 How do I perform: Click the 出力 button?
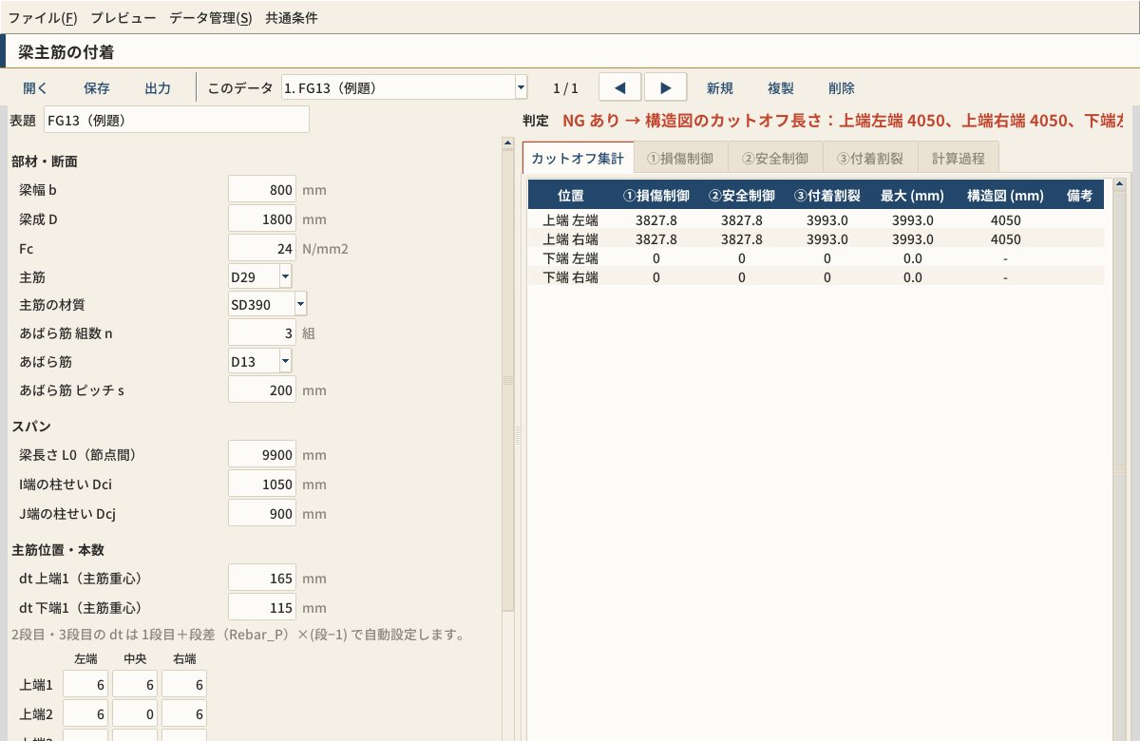[158, 88]
